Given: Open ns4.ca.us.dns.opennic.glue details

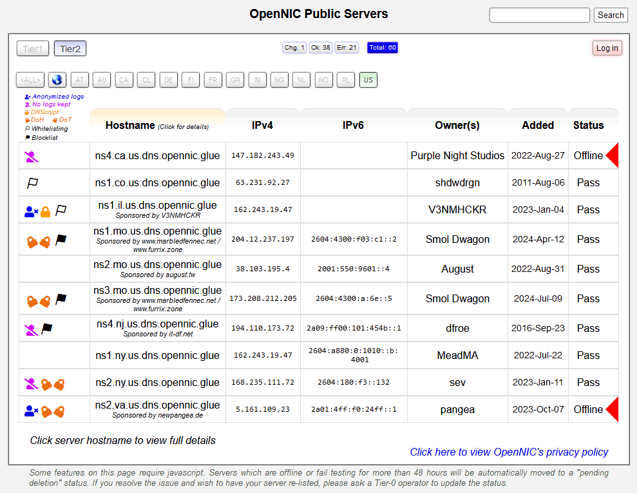Looking at the screenshot, I should pyautogui.click(x=157, y=156).
